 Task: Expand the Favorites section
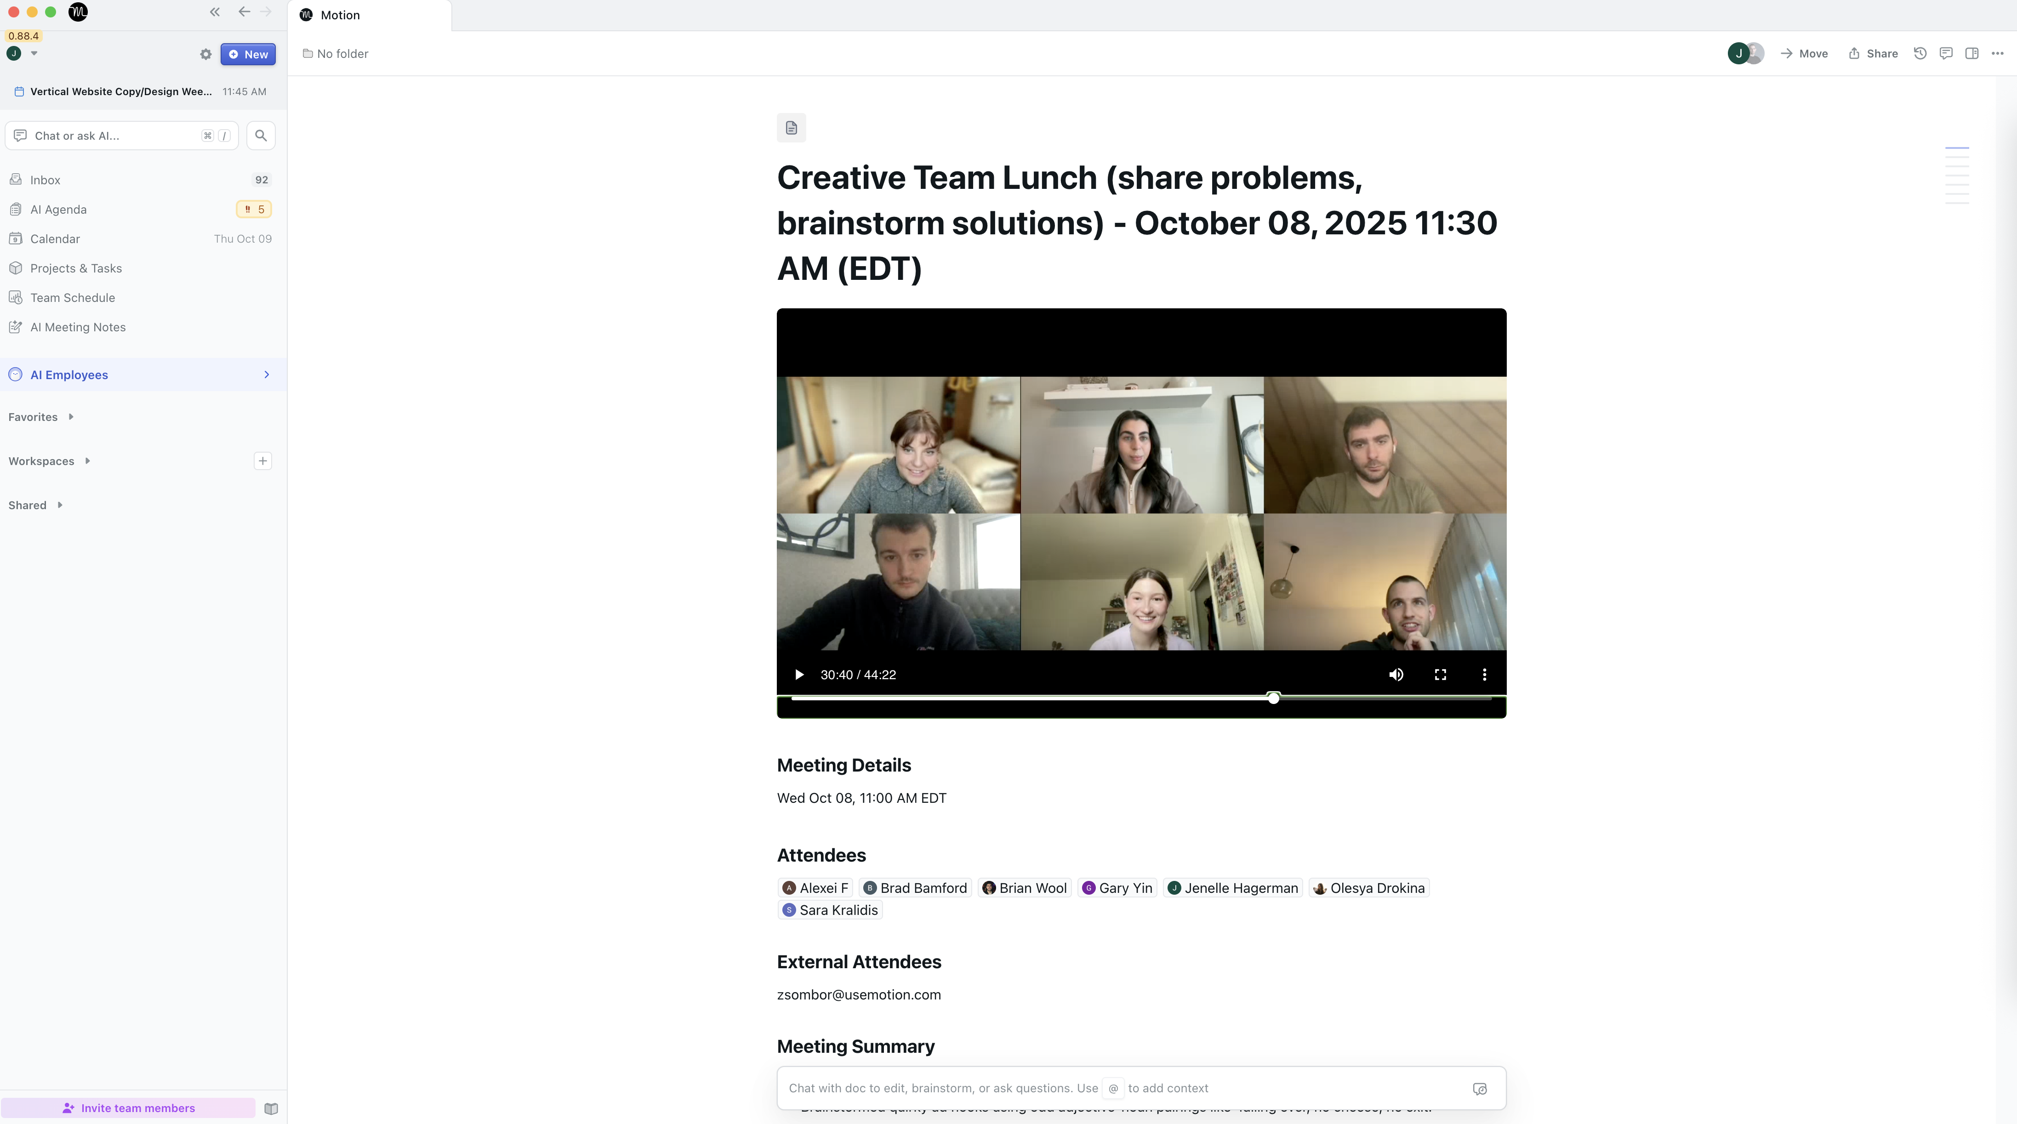coord(70,417)
